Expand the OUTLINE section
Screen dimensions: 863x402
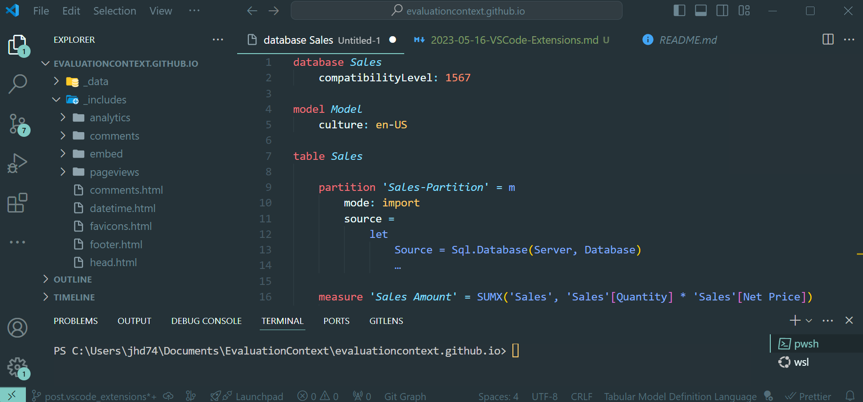[72, 279]
